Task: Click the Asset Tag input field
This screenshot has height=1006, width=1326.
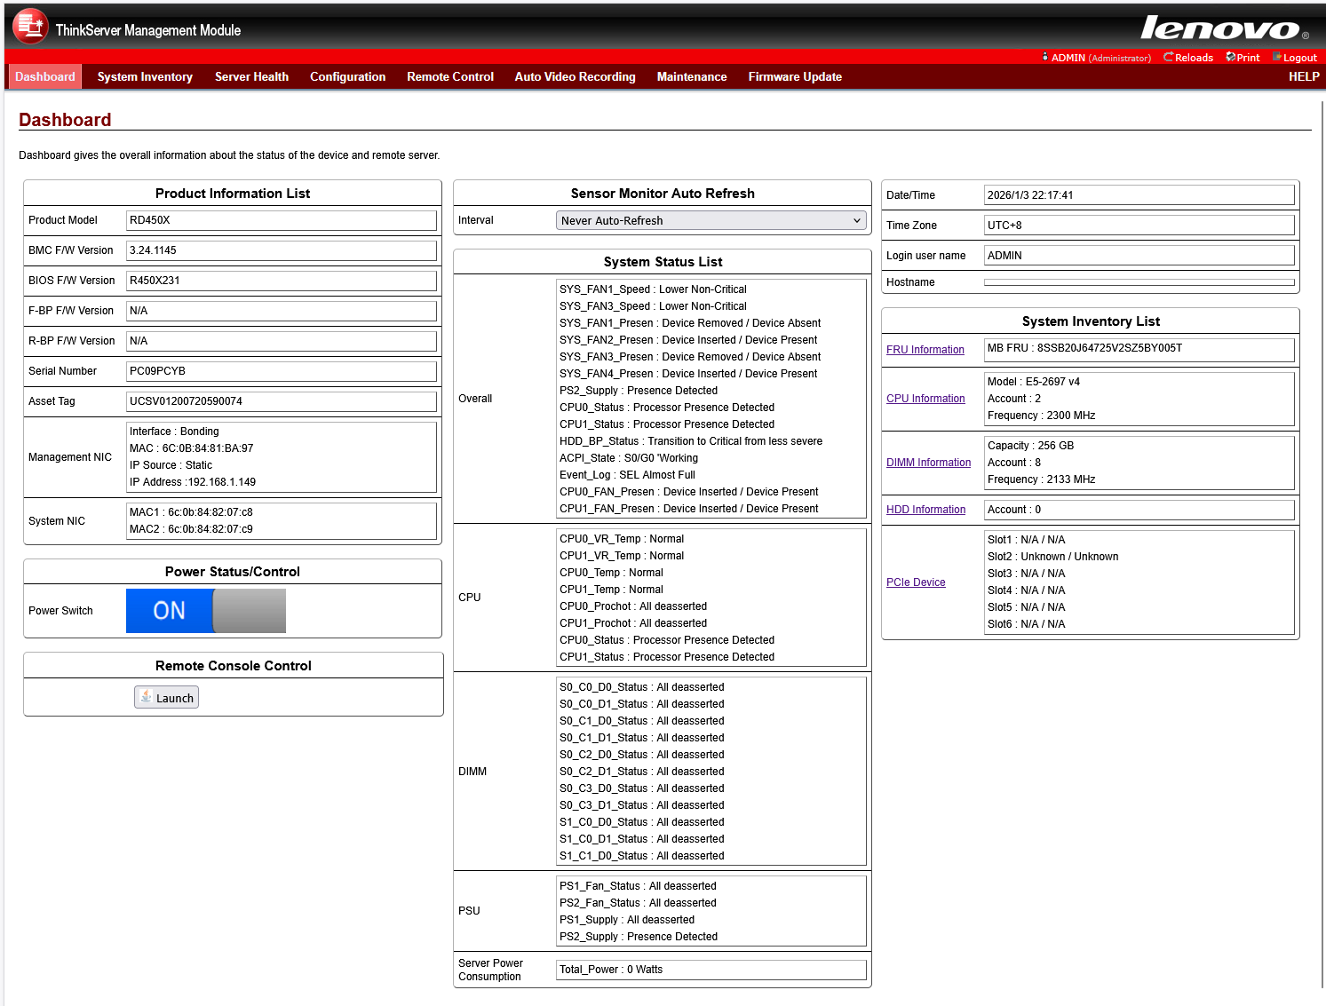Action: pos(282,400)
